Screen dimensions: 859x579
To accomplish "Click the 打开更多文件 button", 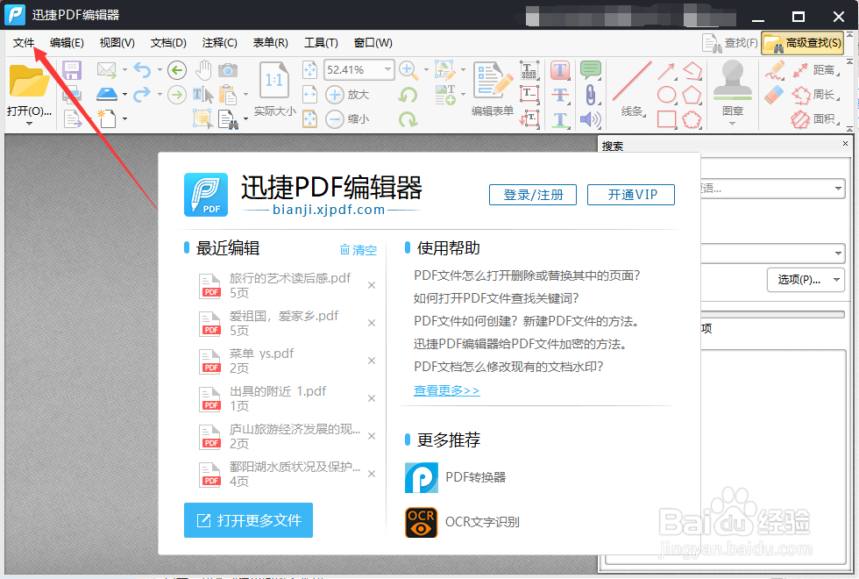I will pyautogui.click(x=248, y=519).
